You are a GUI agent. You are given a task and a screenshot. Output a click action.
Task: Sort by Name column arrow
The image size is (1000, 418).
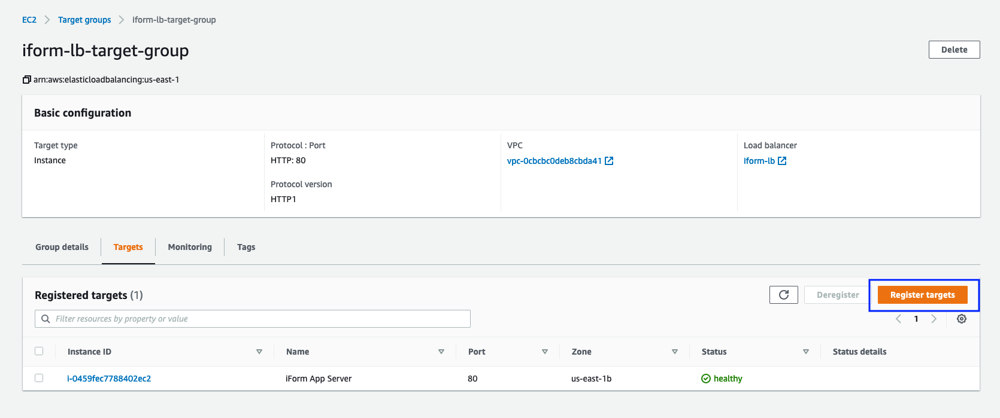click(441, 352)
